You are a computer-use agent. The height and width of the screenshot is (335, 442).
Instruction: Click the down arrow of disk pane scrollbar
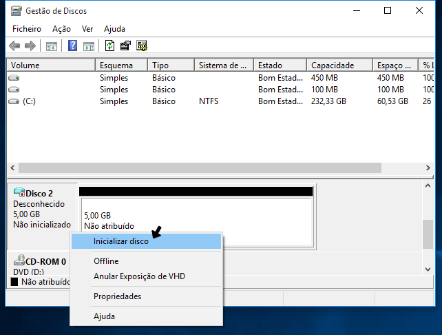[x=428, y=270]
